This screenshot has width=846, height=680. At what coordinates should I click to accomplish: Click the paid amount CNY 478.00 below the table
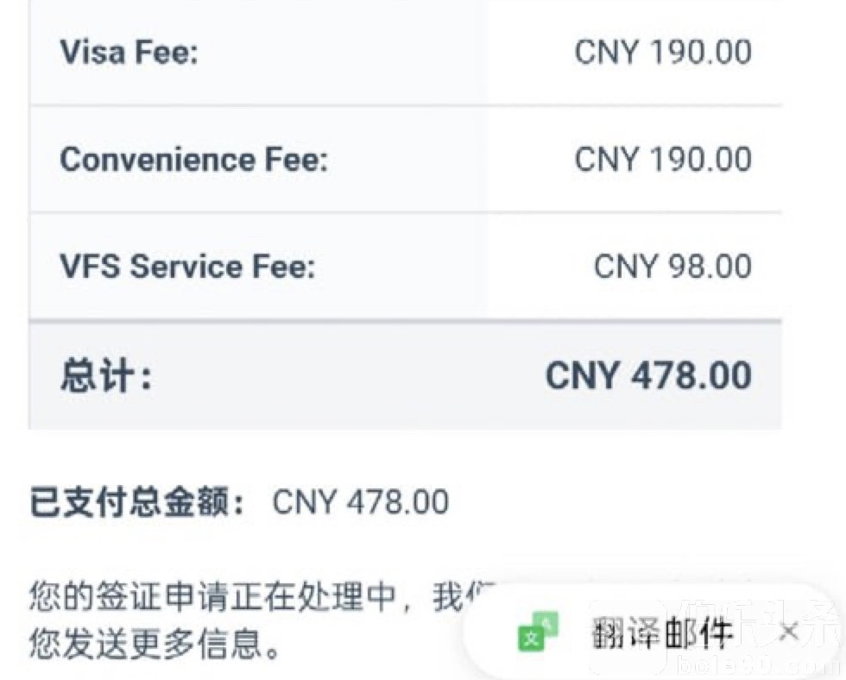pyautogui.click(x=361, y=502)
